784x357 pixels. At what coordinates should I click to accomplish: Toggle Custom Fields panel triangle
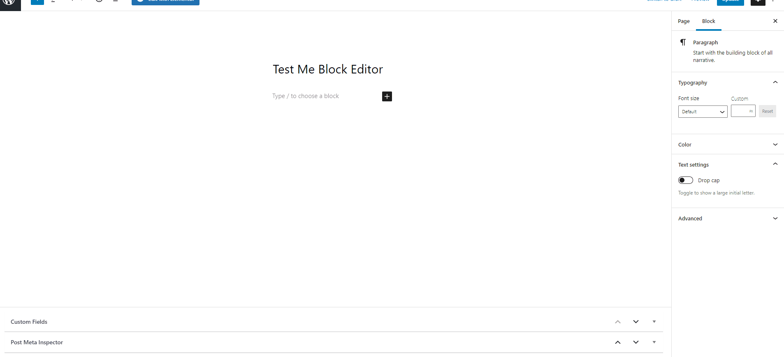tap(654, 322)
